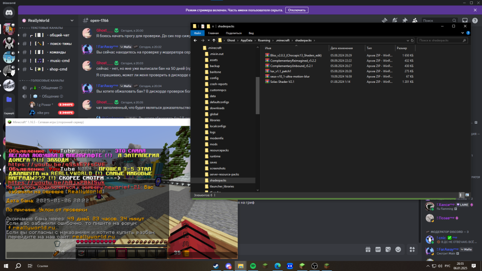Click AppData in address breadcrumb

pyautogui.click(x=246, y=40)
